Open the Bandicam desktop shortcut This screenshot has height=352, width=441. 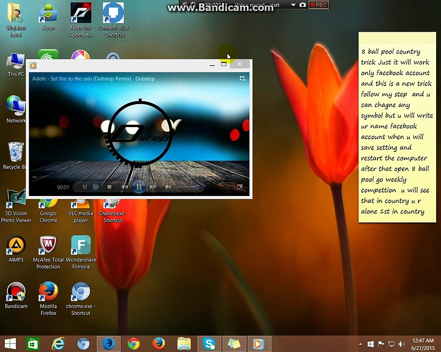(x=16, y=296)
